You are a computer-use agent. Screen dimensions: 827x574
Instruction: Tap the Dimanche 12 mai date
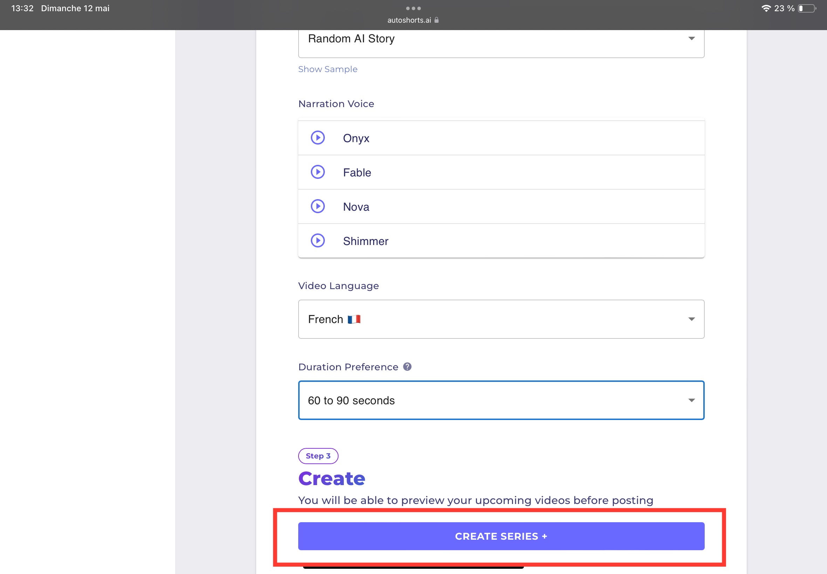(75, 8)
